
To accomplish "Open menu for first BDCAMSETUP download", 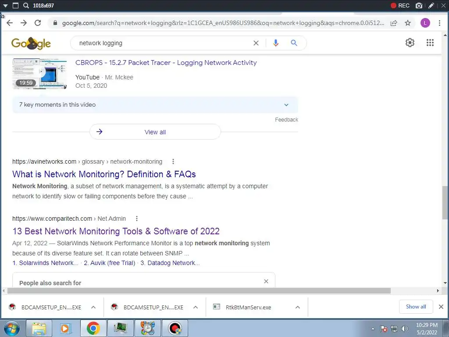I will [x=93, y=307].
